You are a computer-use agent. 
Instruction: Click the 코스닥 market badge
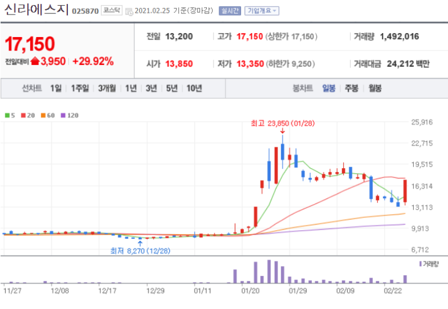[111, 10]
